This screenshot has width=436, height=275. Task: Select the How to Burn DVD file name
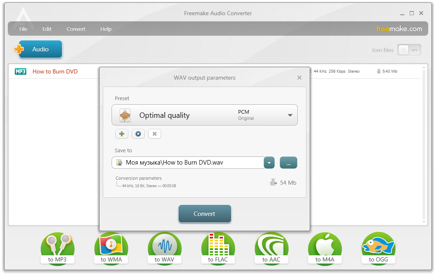55,71
